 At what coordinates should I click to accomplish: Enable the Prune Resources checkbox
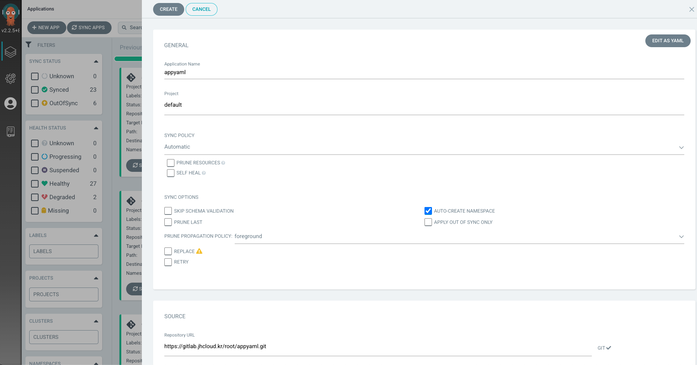pyautogui.click(x=171, y=163)
